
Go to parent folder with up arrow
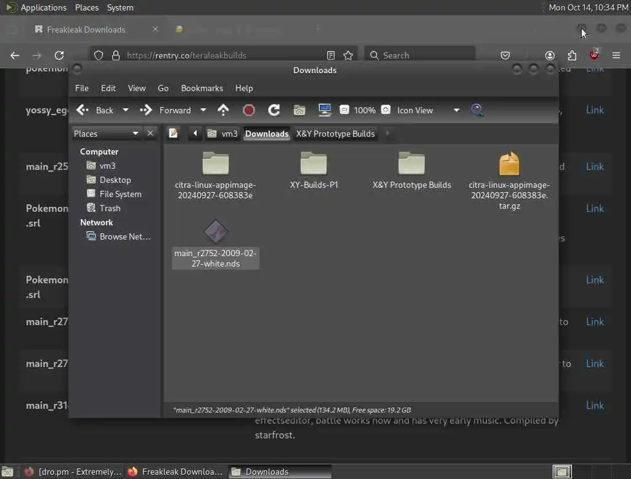[x=223, y=110]
